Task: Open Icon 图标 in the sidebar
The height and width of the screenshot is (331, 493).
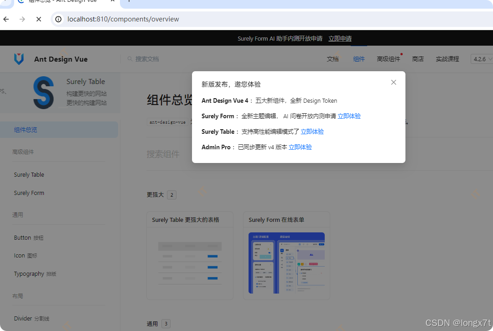Action: 26,256
